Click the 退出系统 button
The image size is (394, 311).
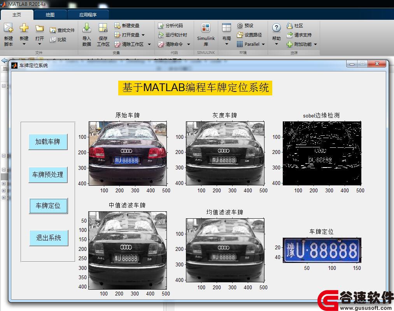[x=49, y=238]
